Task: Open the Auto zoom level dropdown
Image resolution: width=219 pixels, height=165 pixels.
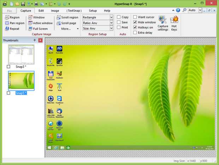Action: tap(200, 10)
